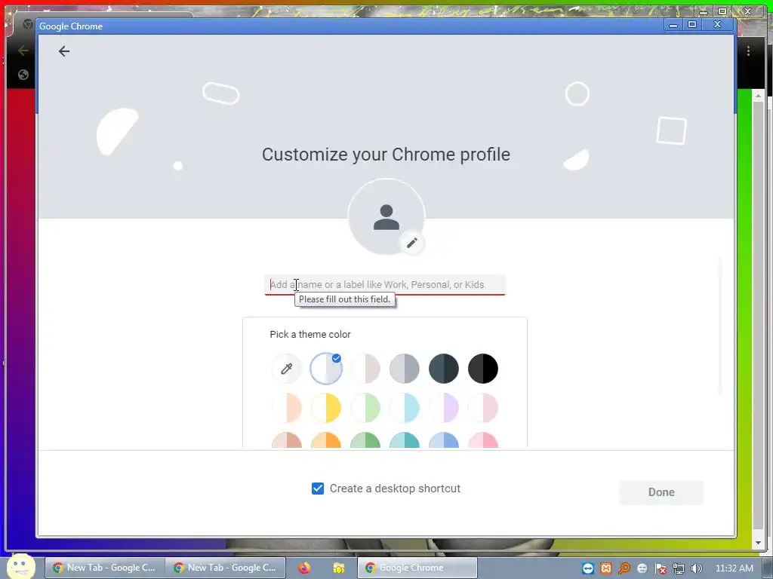Click the scrollbar up arrow at right

tap(758, 95)
